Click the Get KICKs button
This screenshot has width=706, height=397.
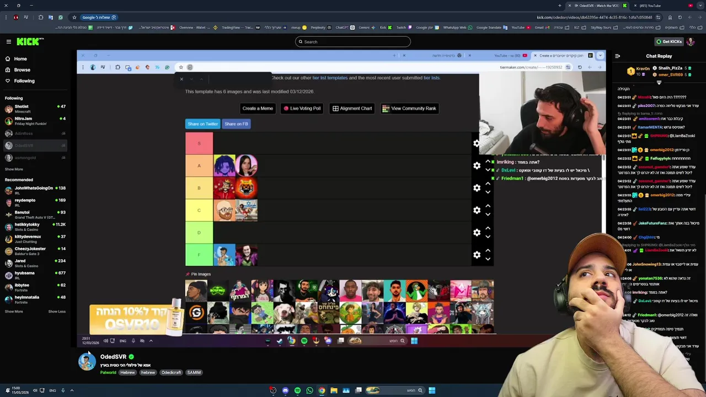668,41
